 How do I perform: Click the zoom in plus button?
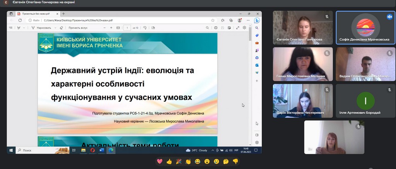pos(111,28)
